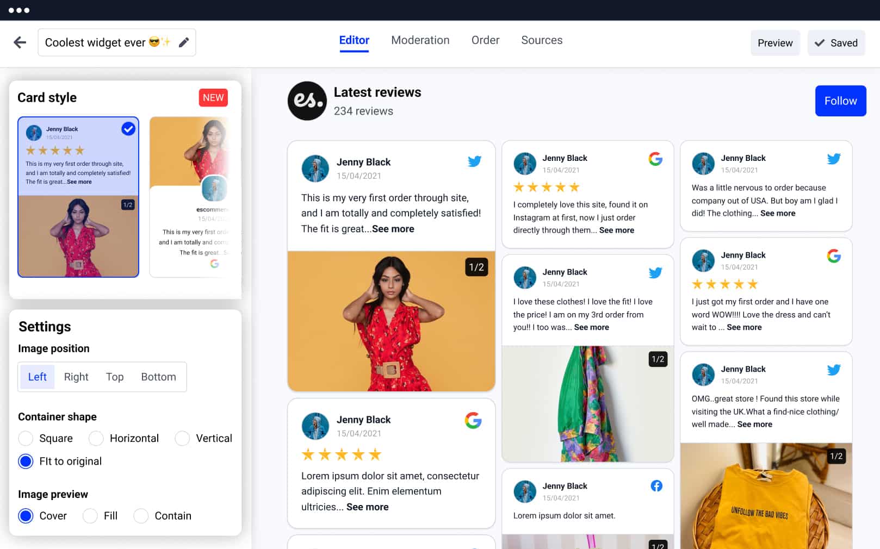
Task: Click Google icon on 'first order WOW' review
Action: tap(834, 256)
